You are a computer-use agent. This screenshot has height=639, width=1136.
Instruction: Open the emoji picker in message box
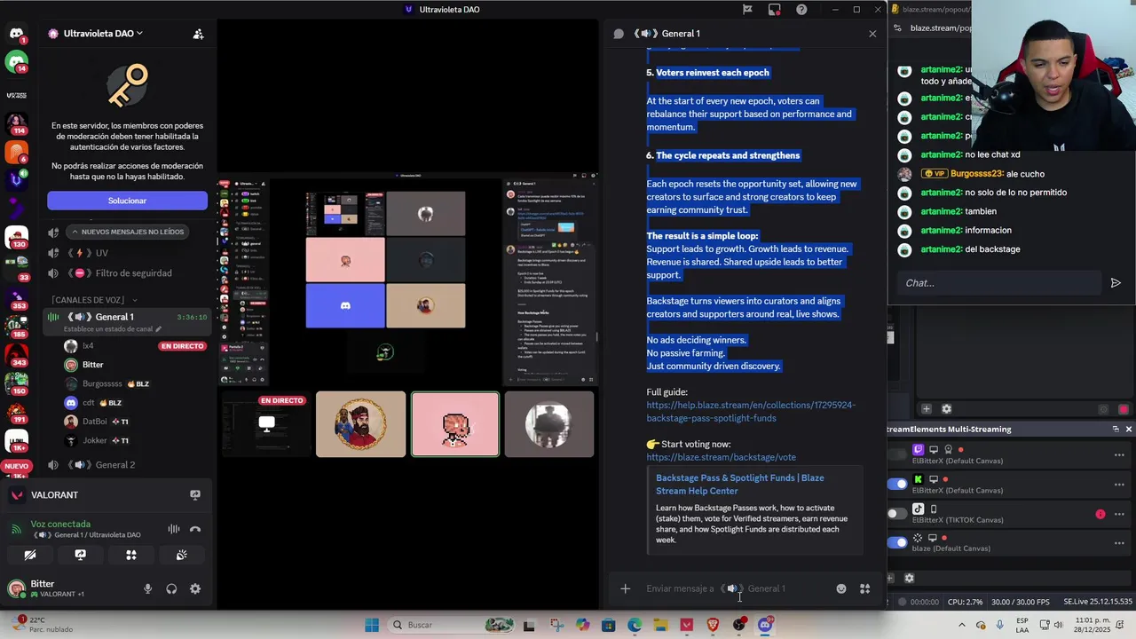(841, 588)
